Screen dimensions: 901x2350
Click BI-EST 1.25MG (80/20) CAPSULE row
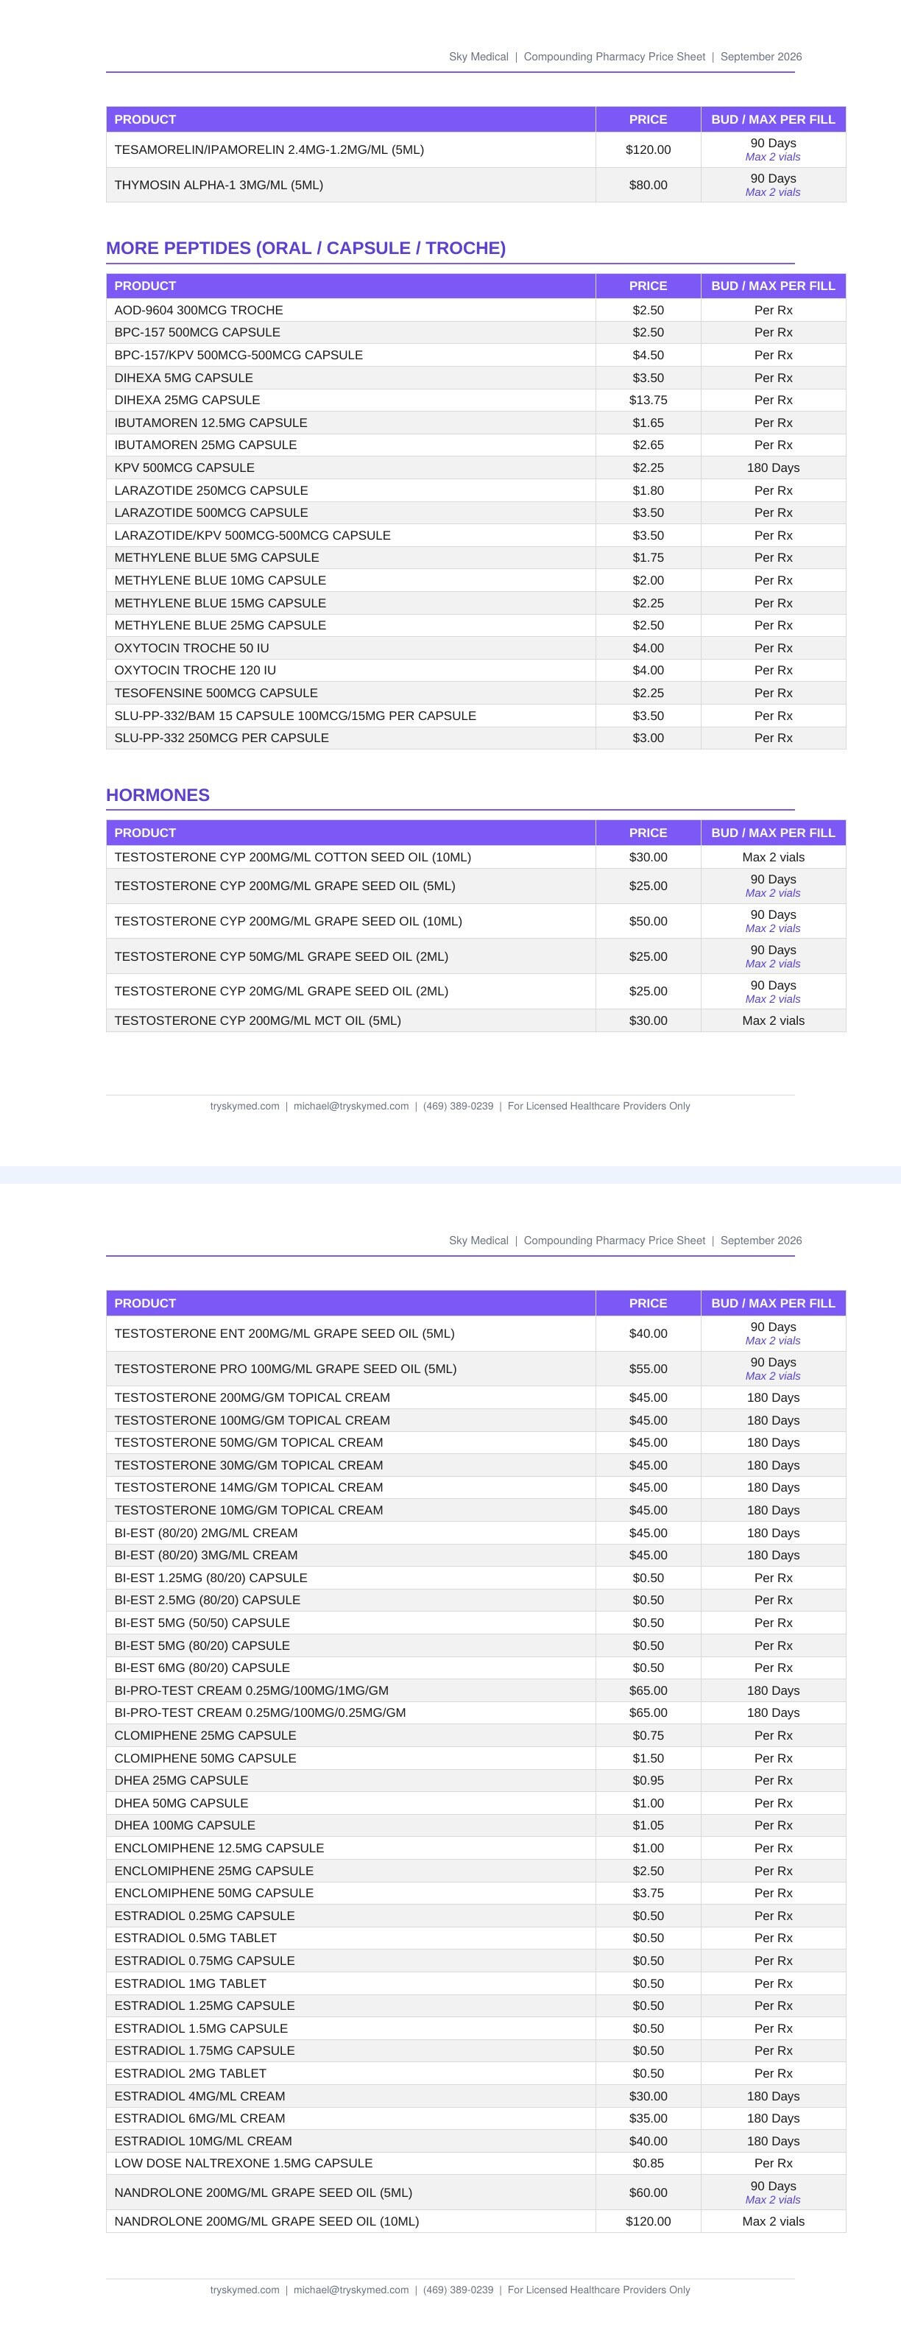[x=476, y=1578]
